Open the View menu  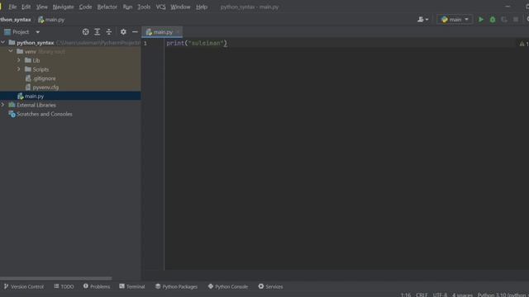point(42,7)
